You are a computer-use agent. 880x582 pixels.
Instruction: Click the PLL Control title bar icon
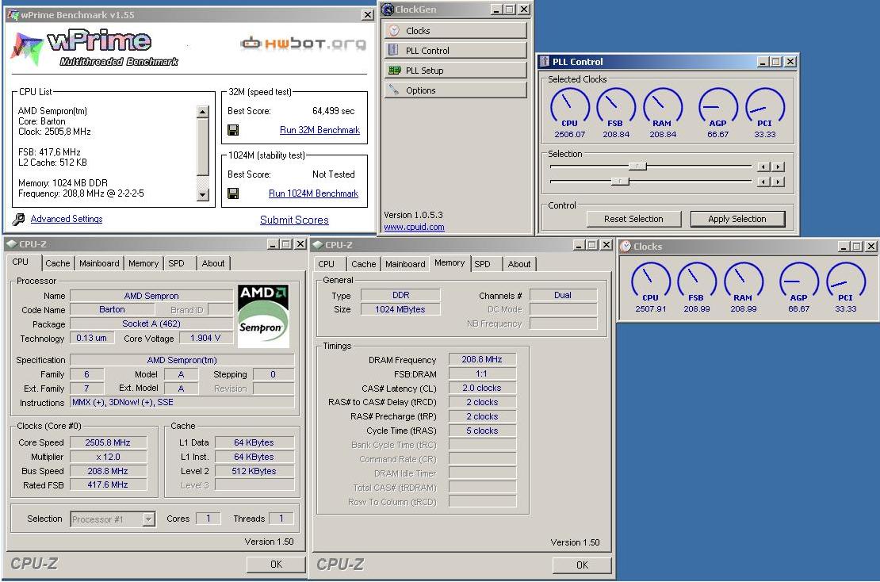tap(545, 62)
